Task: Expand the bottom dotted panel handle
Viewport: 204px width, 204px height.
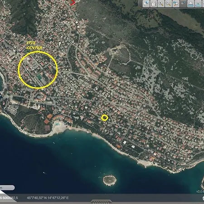Action: (101, 202)
